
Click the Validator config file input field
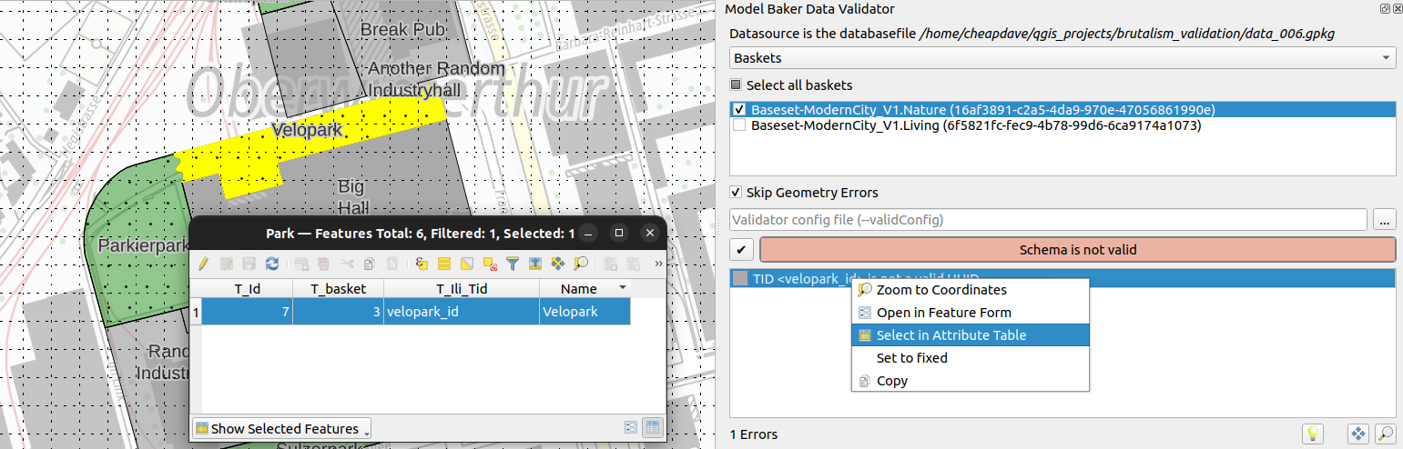(1048, 220)
